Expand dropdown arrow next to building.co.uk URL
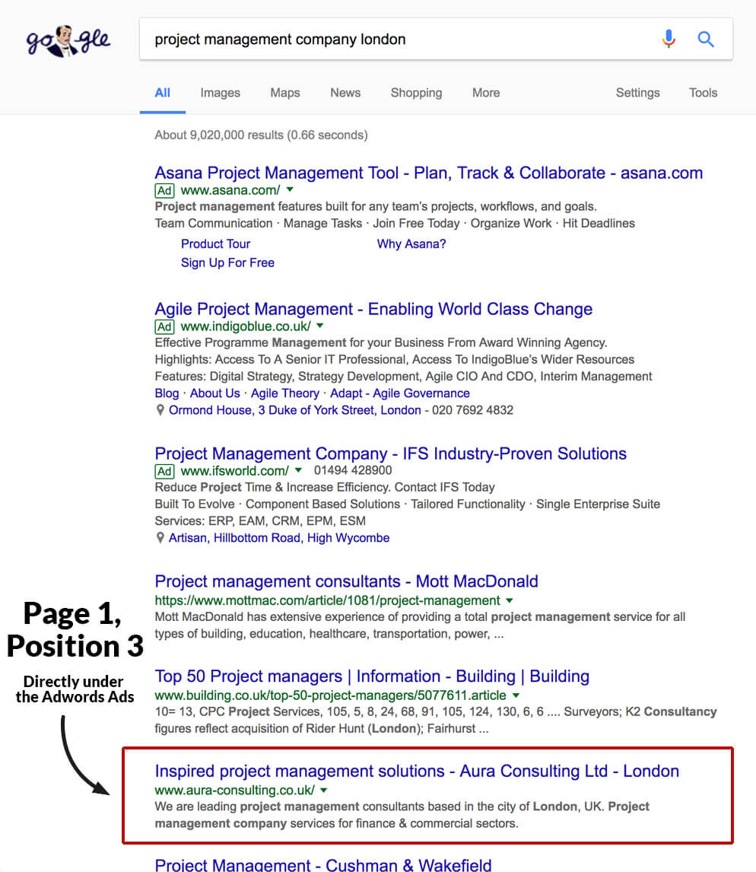756x872 pixels. (516, 695)
